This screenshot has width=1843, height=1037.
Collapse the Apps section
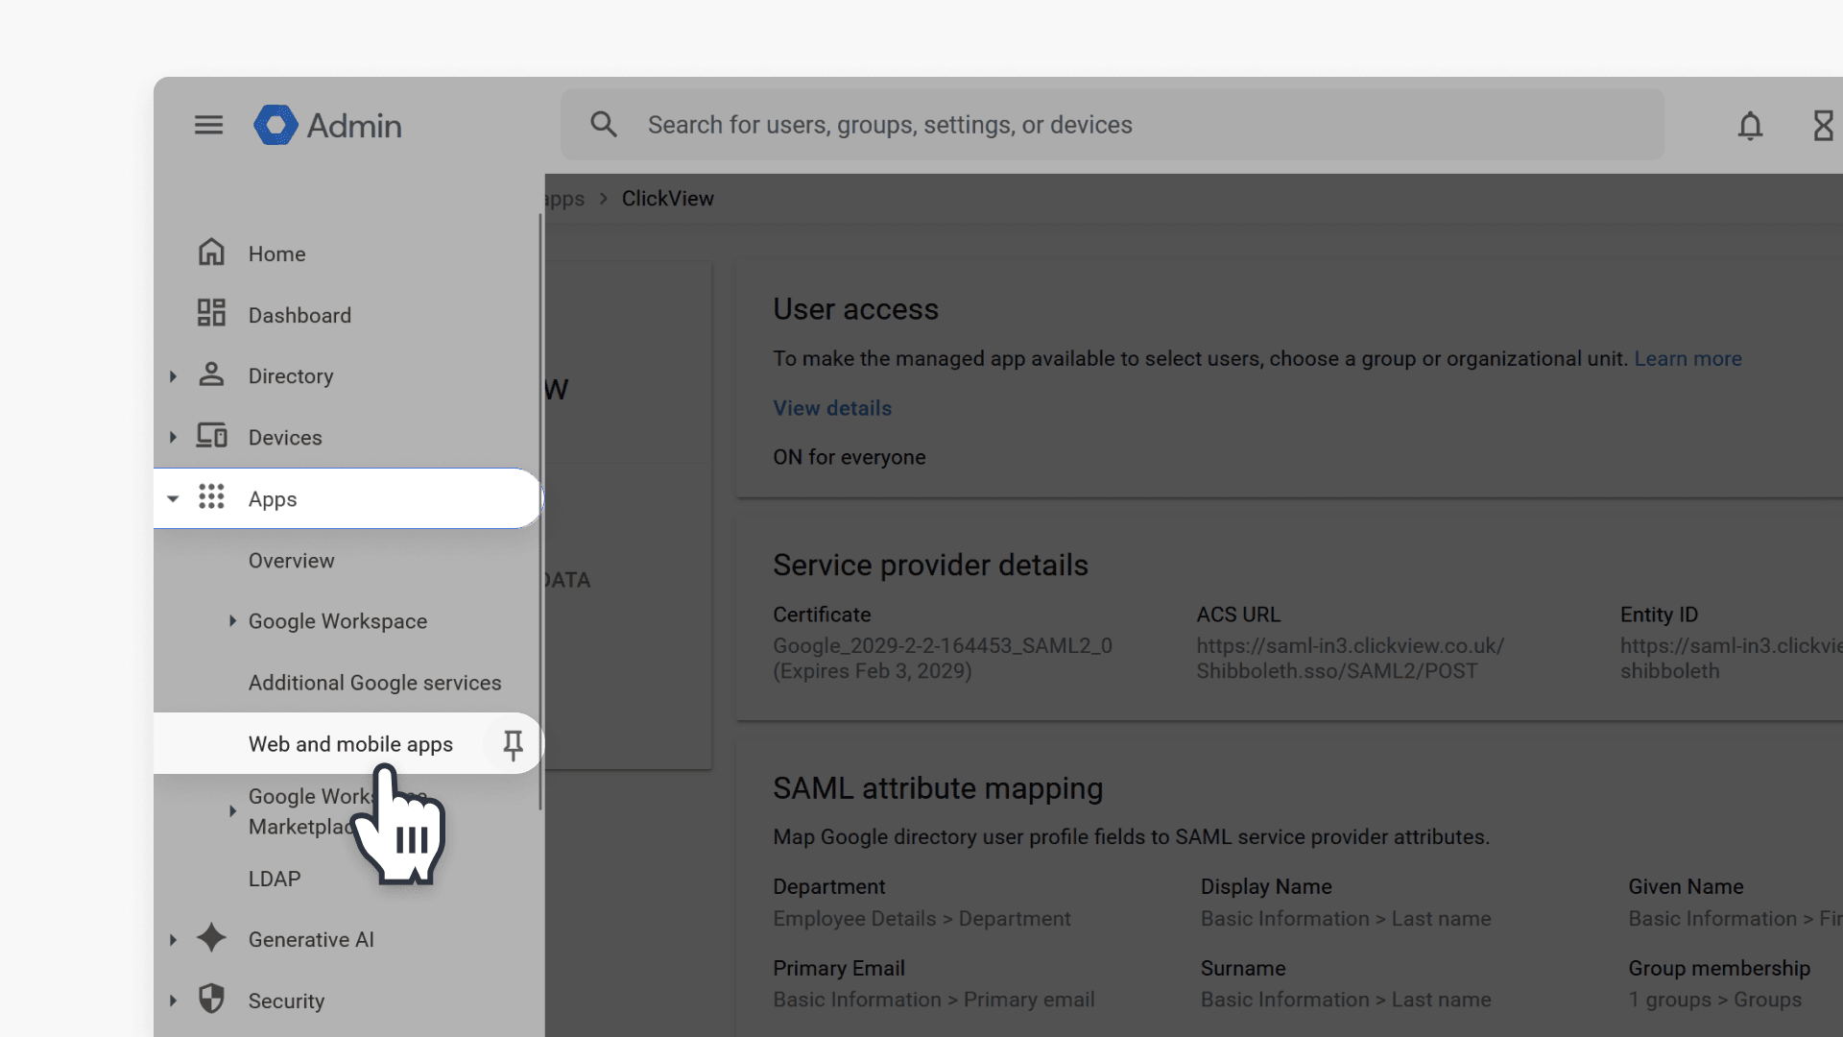coord(173,499)
